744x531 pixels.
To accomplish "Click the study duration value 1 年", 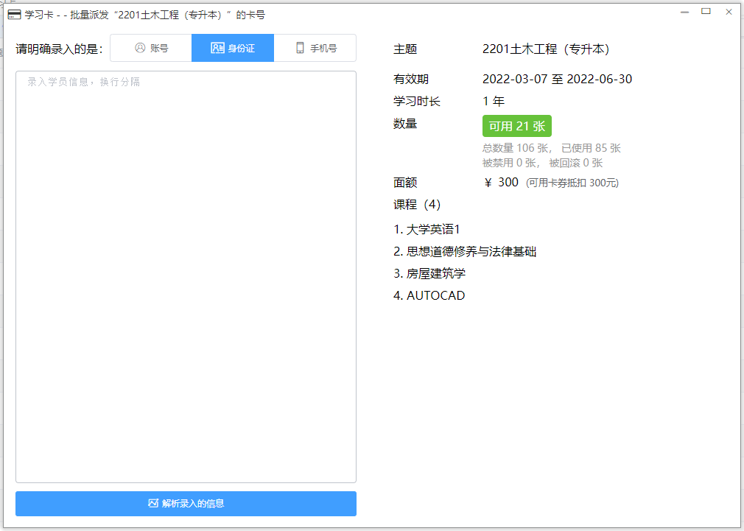I will pyautogui.click(x=494, y=101).
